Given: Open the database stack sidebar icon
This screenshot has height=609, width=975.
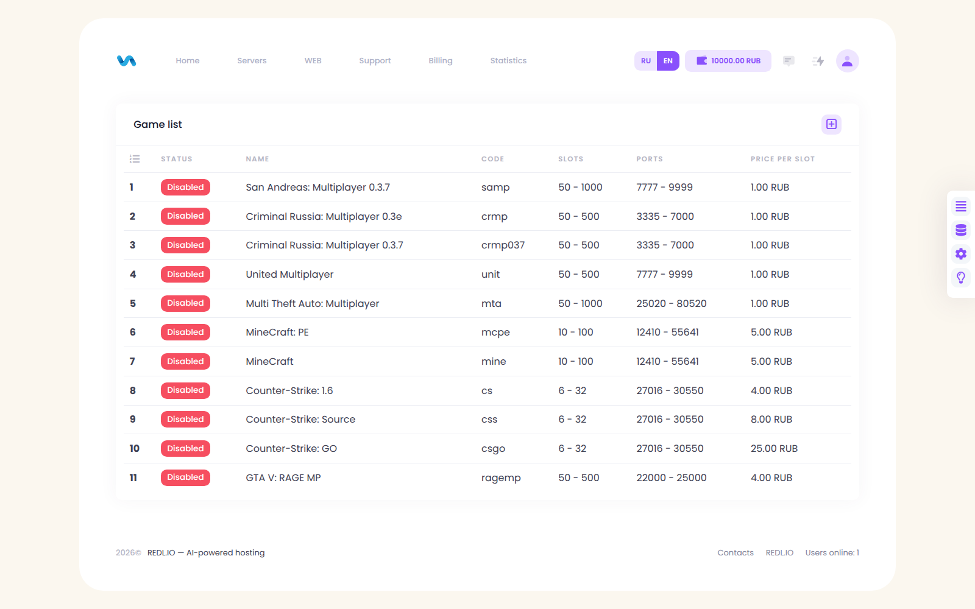Looking at the screenshot, I should click(961, 230).
